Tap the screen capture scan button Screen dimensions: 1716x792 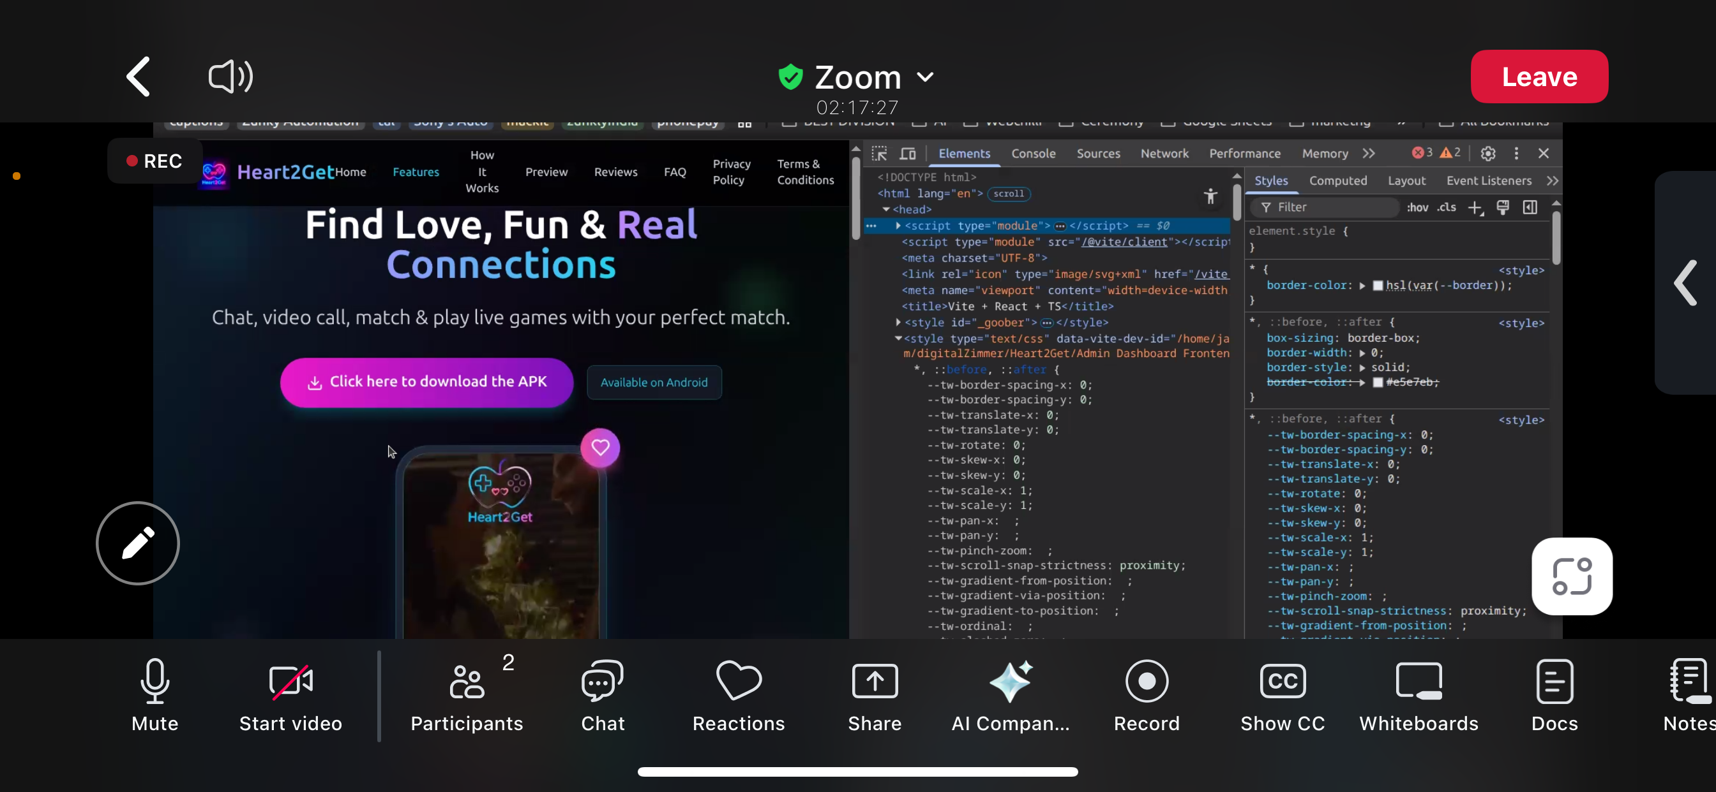(x=1572, y=576)
